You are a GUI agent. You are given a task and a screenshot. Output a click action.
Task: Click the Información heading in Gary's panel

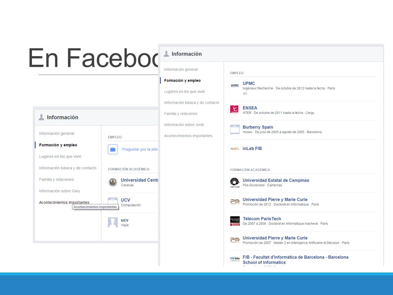click(62, 118)
